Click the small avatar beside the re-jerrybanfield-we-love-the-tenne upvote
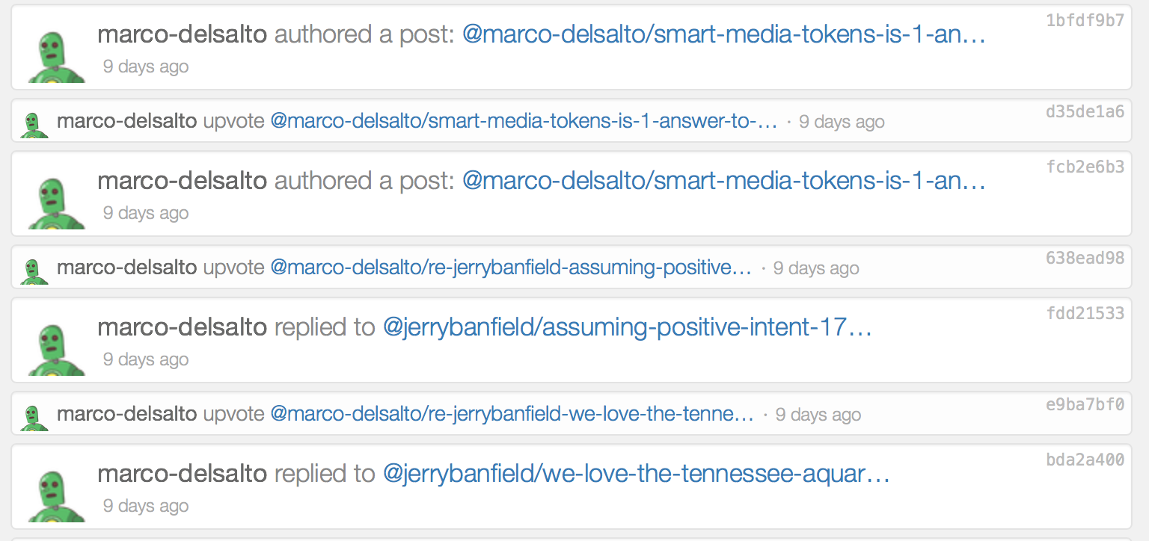This screenshot has width=1149, height=541. click(x=31, y=417)
